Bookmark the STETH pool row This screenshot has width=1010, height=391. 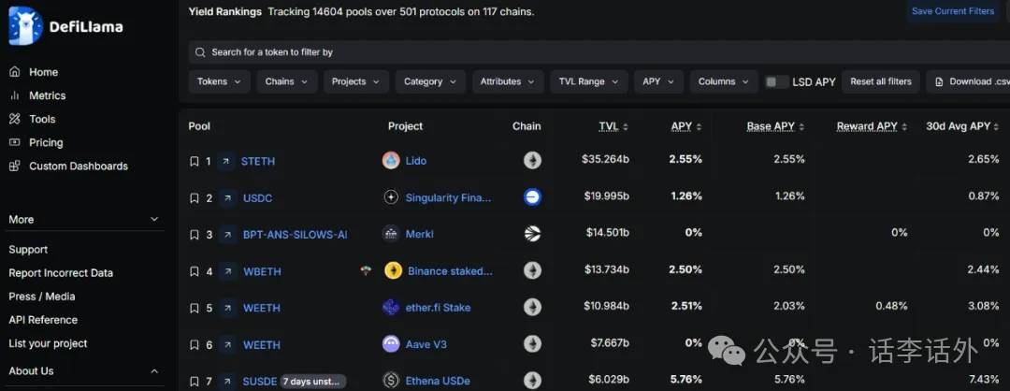(x=195, y=161)
